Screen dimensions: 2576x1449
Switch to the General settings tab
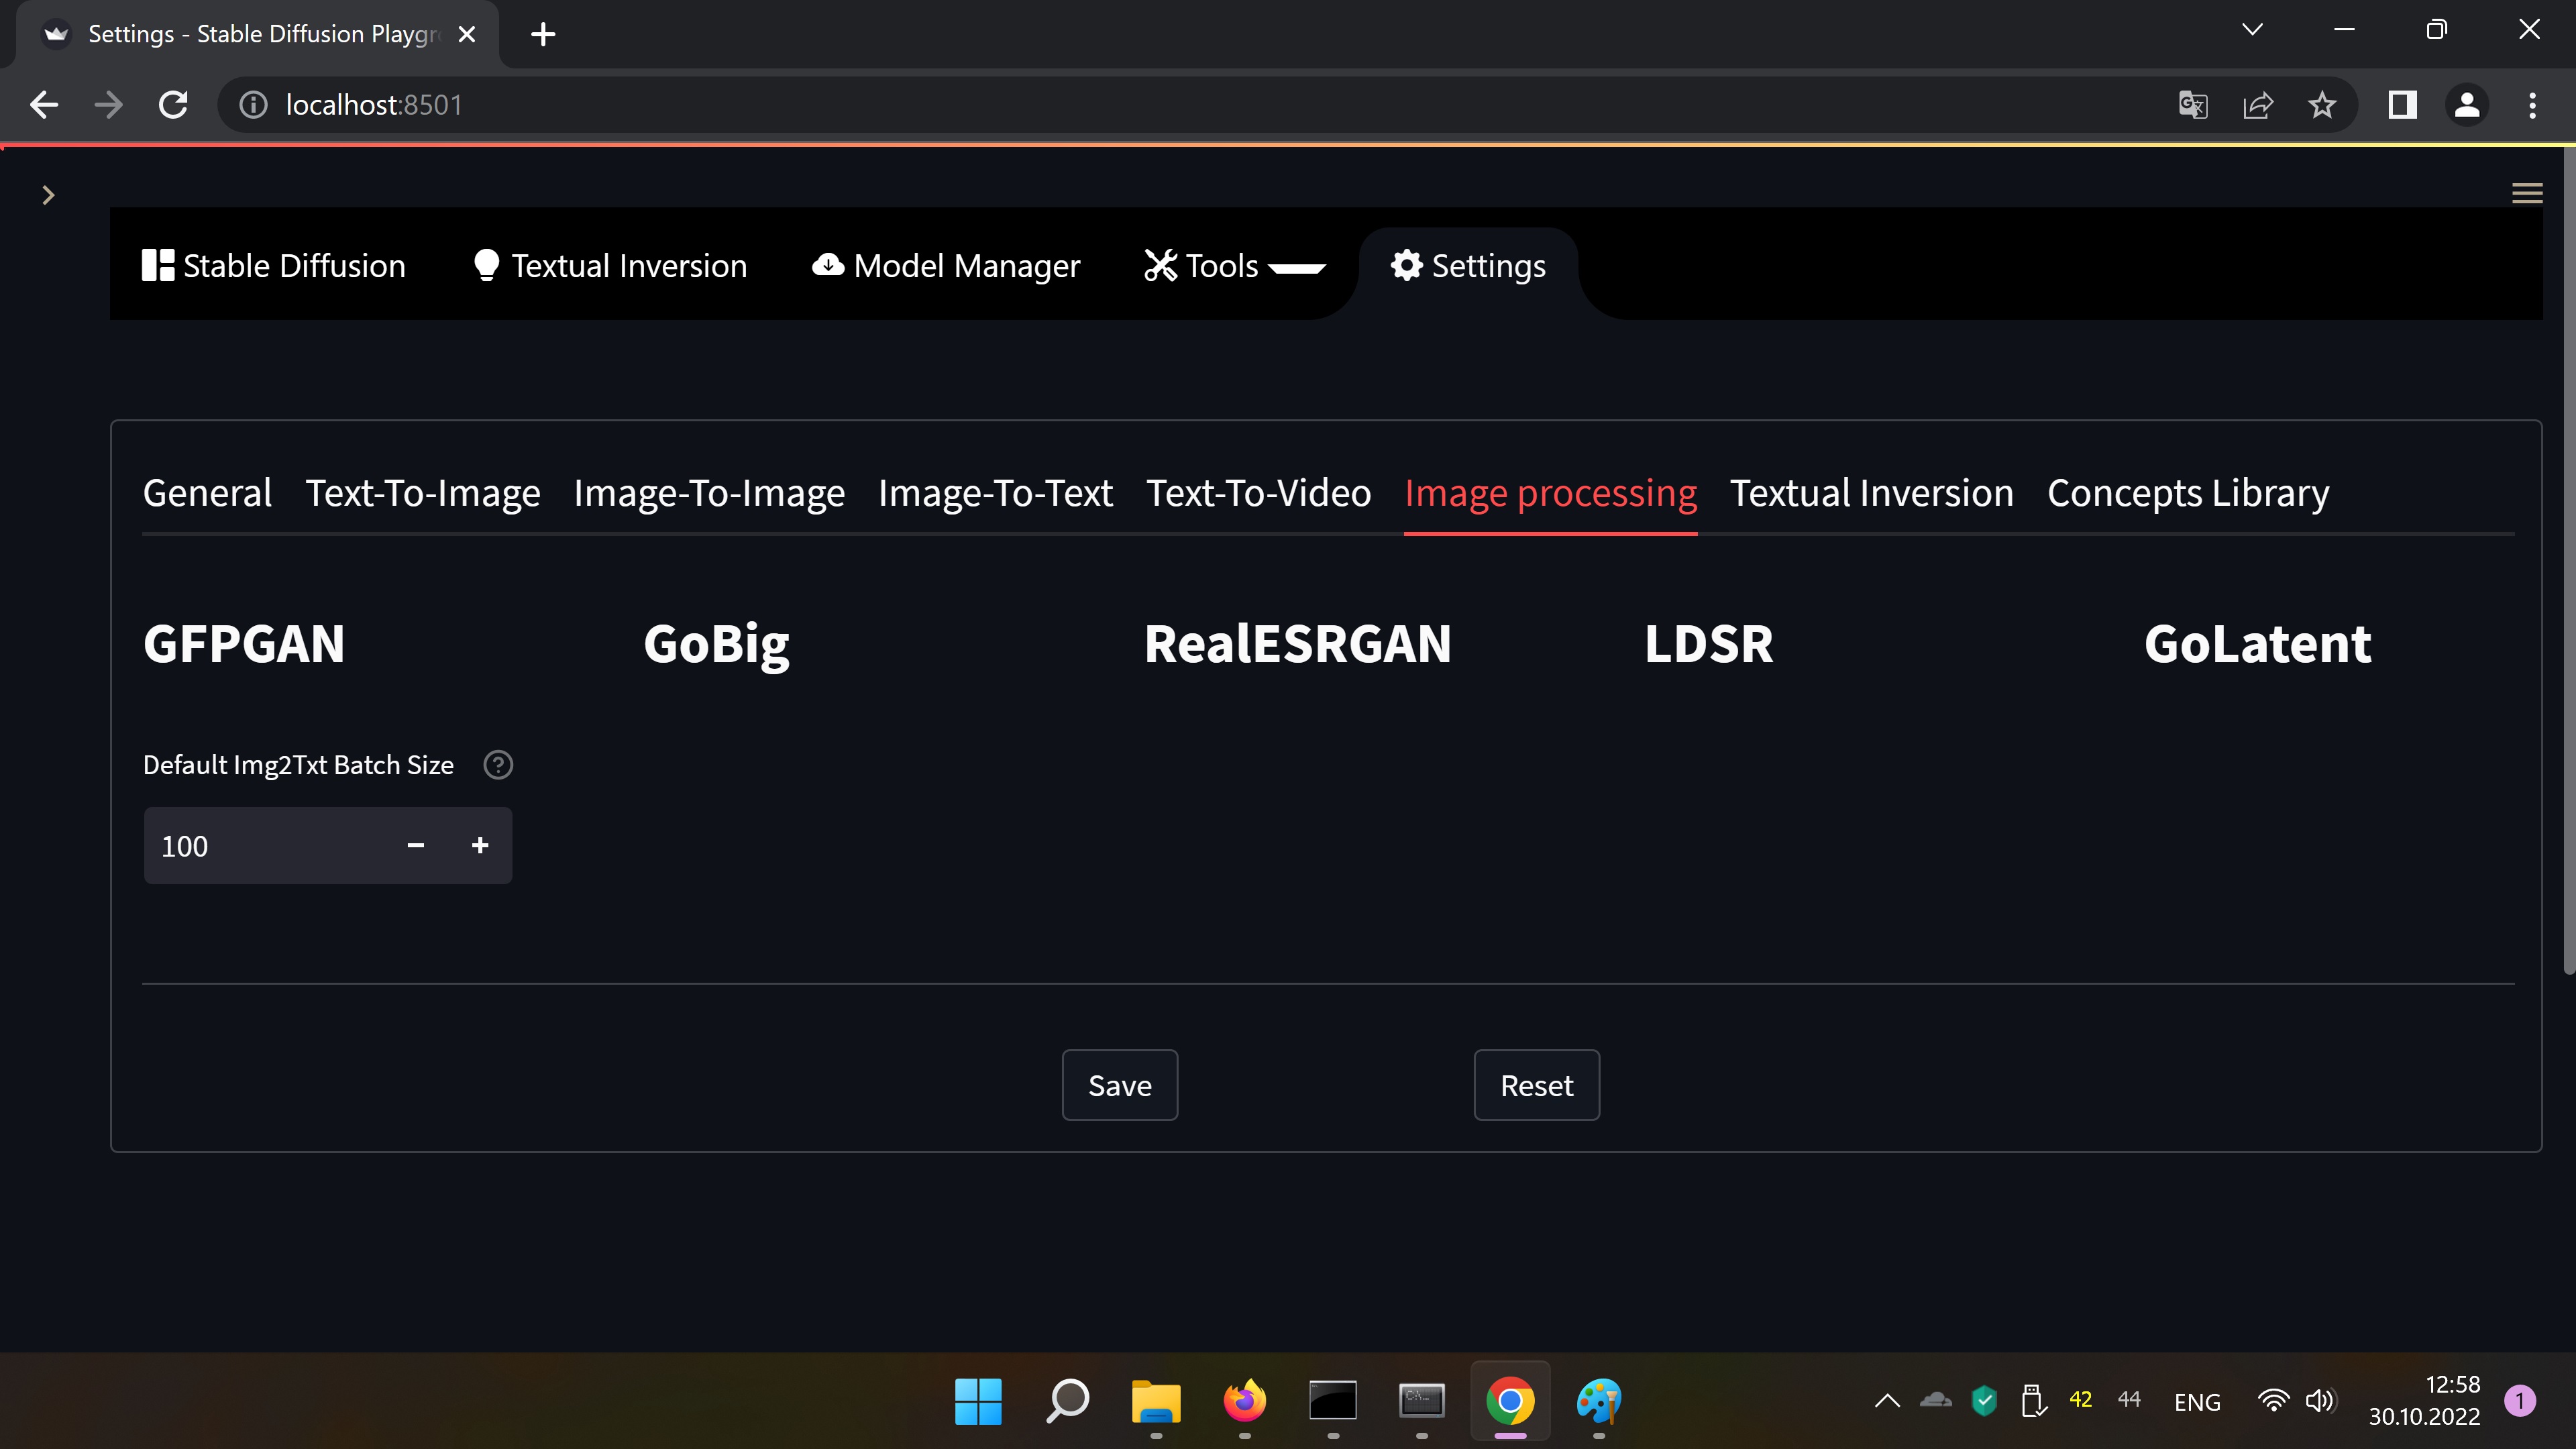207,492
